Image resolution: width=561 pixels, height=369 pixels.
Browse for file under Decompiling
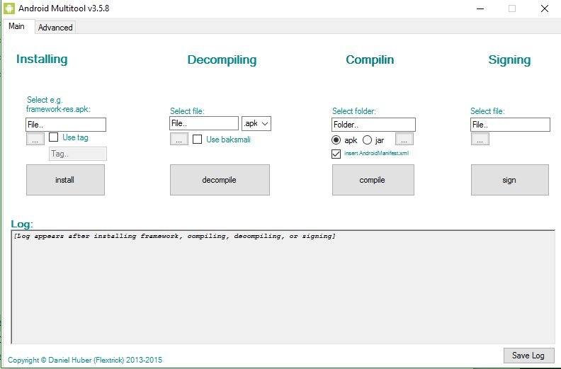coord(179,139)
